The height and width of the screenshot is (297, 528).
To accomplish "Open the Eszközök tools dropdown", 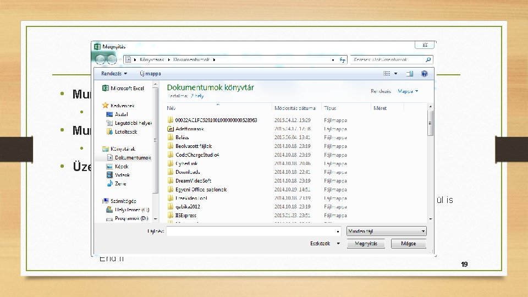I will [325, 244].
